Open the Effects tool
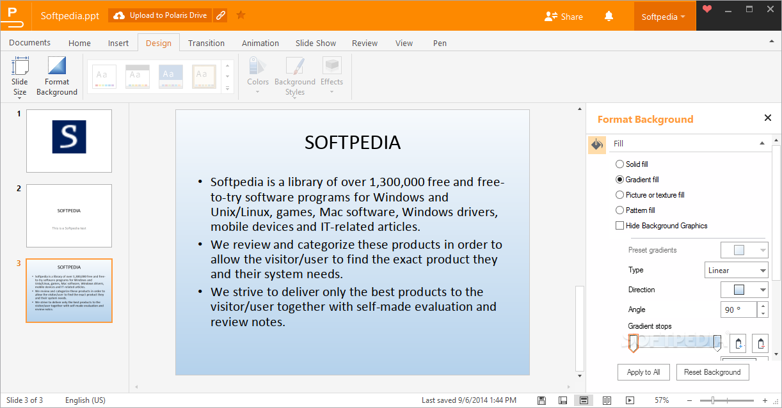782x408 pixels. 331,75
